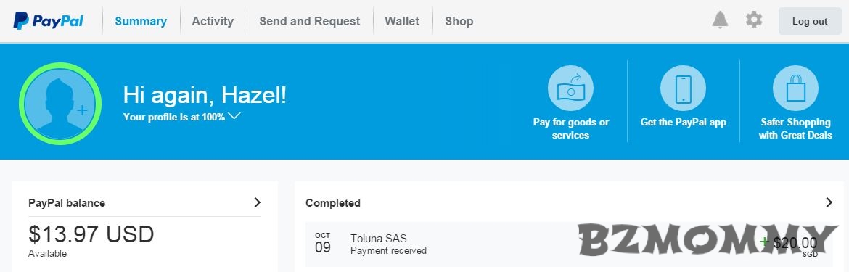This screenshot has height=272, width=849.
Task: Open PayPal balance details arrow
Action: [257, 202]
